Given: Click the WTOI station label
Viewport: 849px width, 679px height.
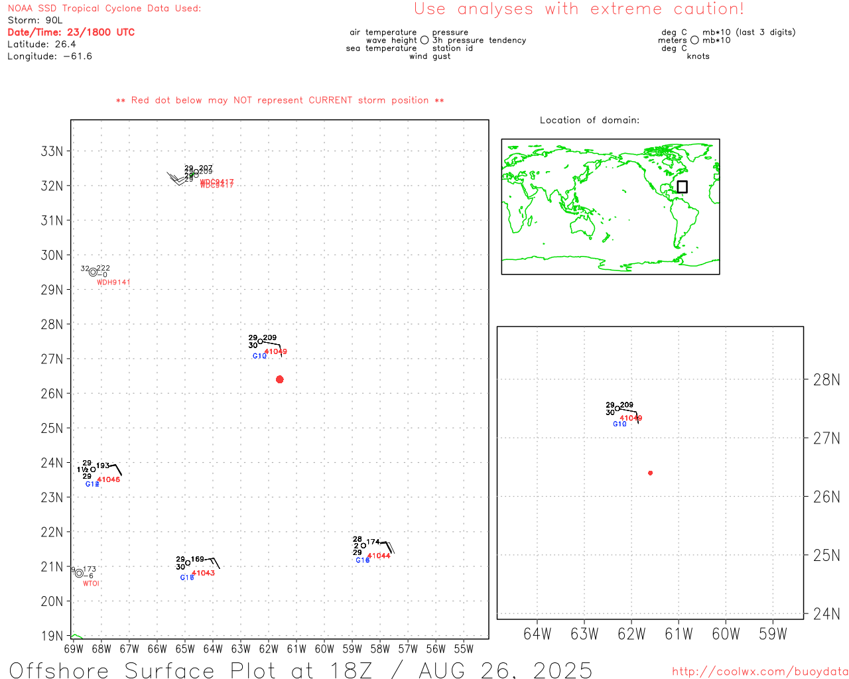Looking at the screenshot, I should pyautogui.click(x=91, y=584).
